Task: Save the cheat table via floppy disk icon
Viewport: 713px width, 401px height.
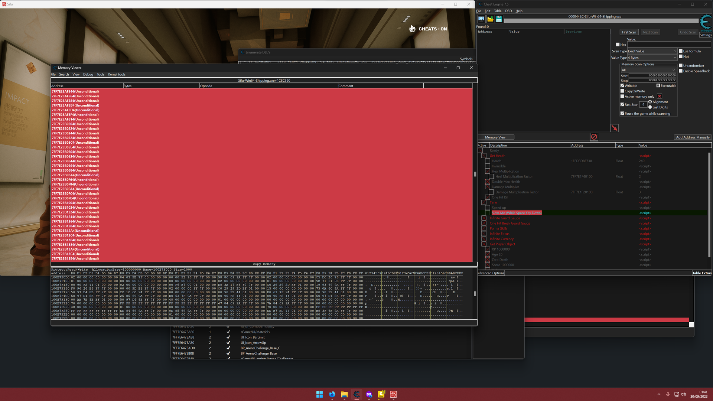Action: (499, 19)
